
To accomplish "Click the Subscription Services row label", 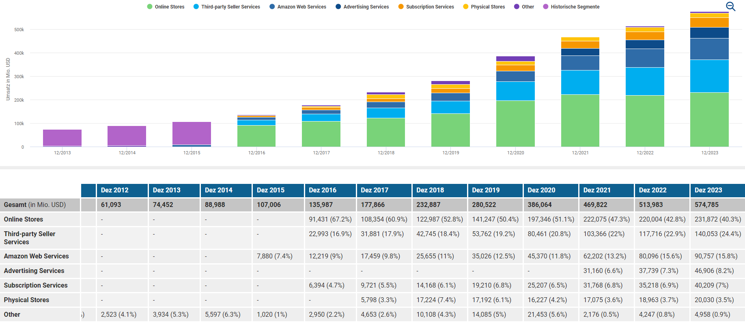I will 36,286.
